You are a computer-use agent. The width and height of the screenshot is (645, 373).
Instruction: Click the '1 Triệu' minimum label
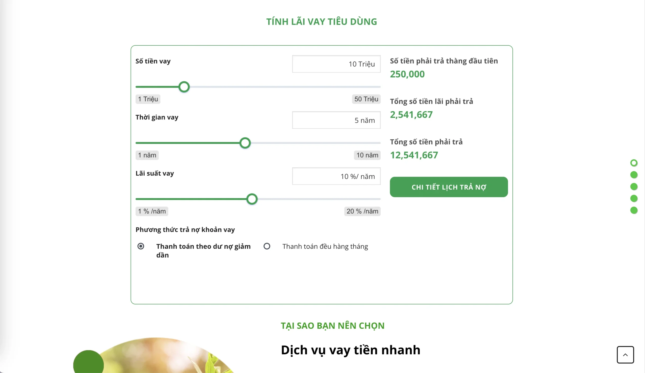click(x=148, y=99)
